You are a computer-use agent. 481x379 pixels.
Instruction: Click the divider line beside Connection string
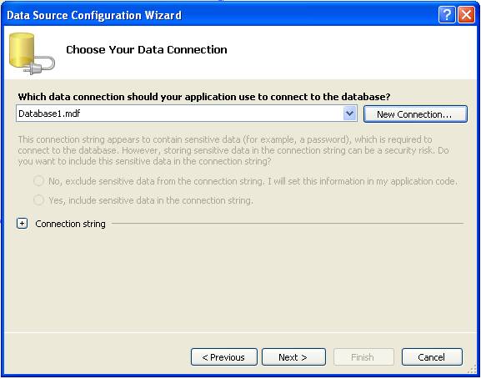click(x=287, y=223)
